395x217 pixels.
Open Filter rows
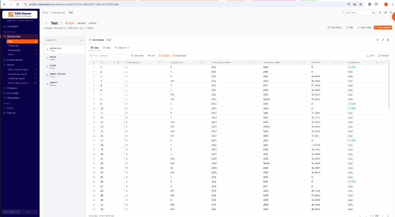[137, 56]
